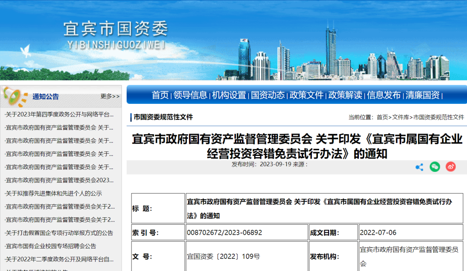The image size is (467, 271).
Task: Click the 更多>> link in notices panel
Action: coord(110,96)
